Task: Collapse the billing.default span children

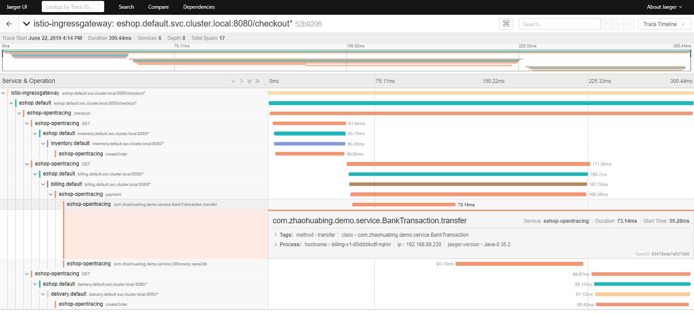Action: point(43,184)
